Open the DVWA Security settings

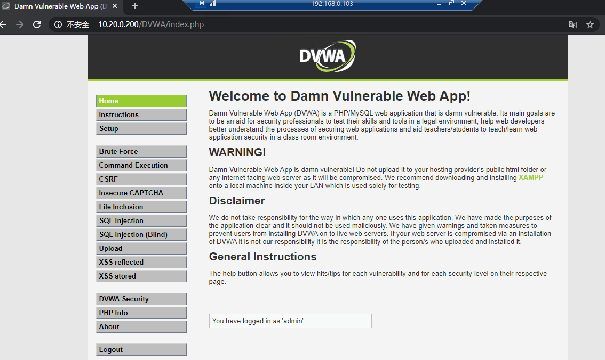pos(141,299)
